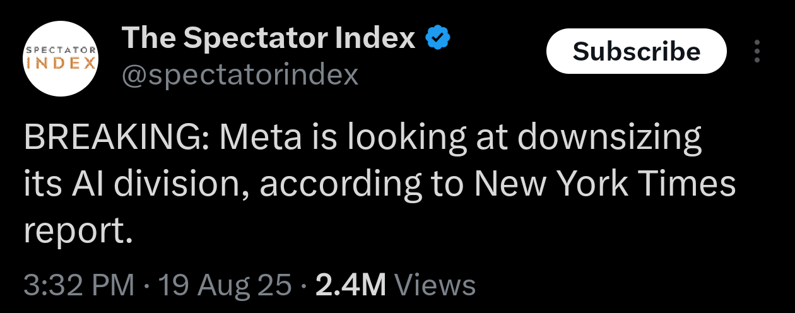The height and width of the screenshot is (313, 795).
Task: Click the 19 Aug 25 date
Action: click(225, 285)
